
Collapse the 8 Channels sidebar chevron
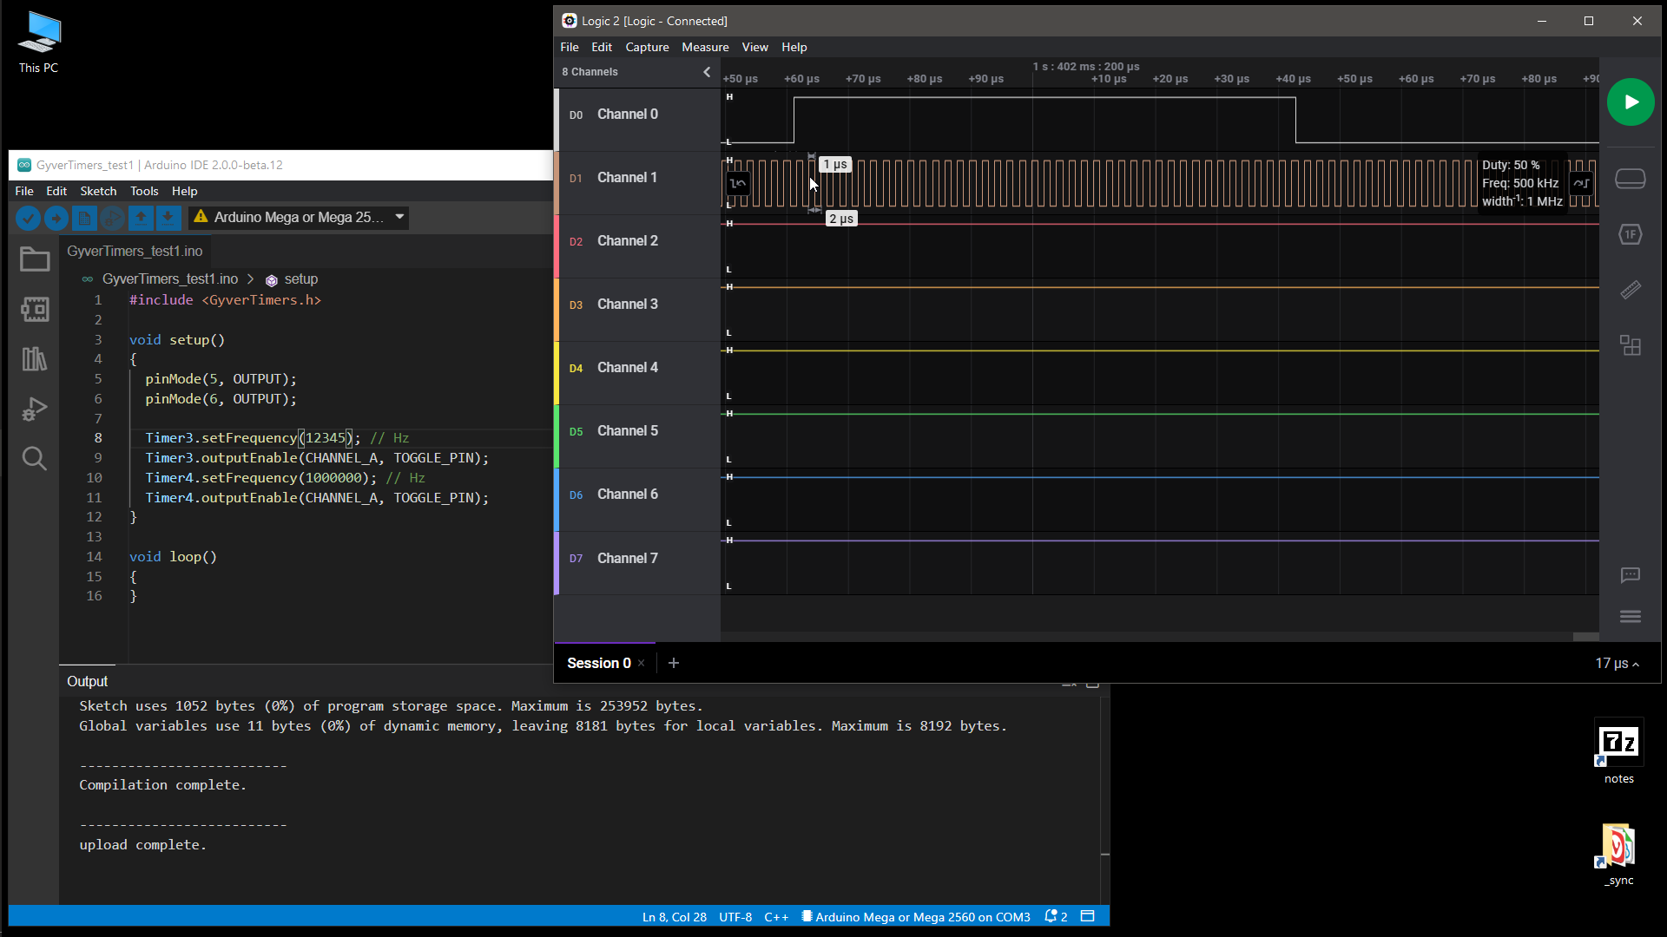point(707,72)
